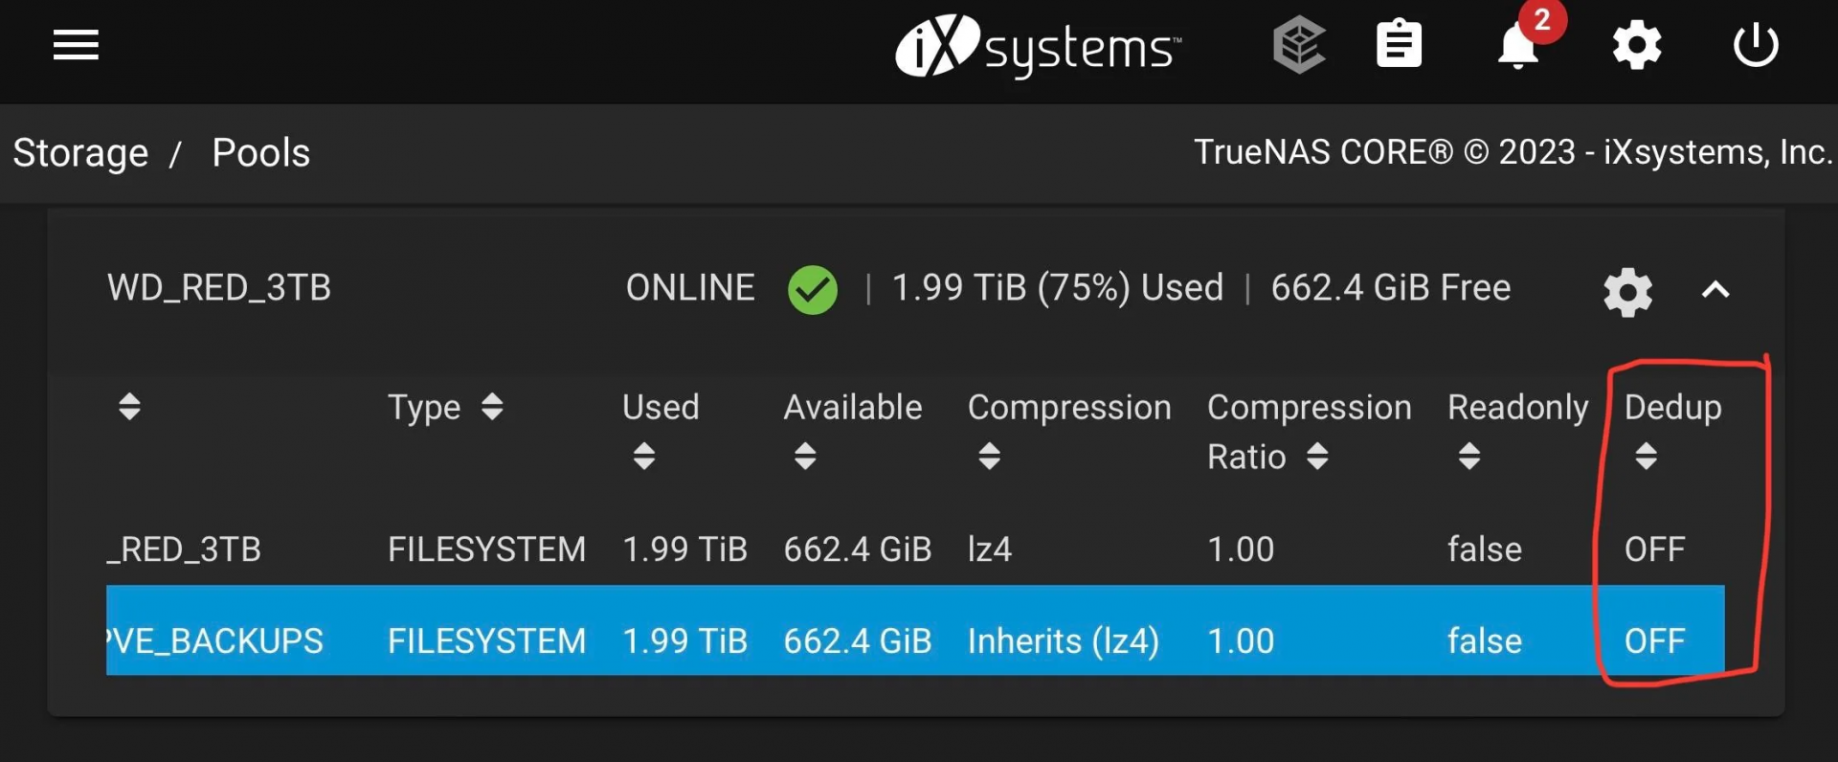Collapse the WD_RED_3TB pool panel
1838x762 pixels.
point(1715,290)
